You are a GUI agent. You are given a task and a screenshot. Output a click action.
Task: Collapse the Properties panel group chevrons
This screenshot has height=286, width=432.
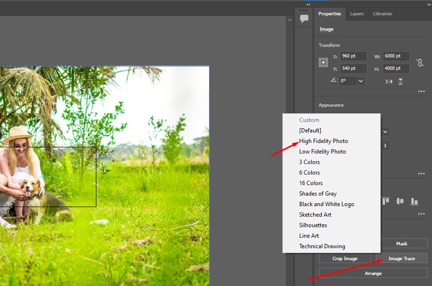click(x=307, y=4)
